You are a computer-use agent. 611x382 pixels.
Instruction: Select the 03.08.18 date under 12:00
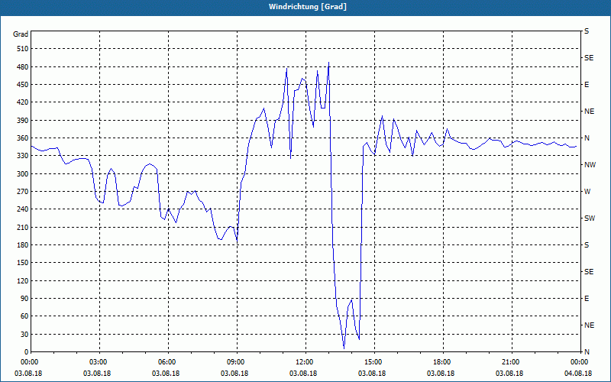click(303, 374)
